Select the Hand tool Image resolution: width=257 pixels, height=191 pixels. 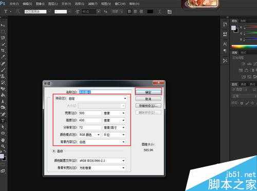coord(3,140)
